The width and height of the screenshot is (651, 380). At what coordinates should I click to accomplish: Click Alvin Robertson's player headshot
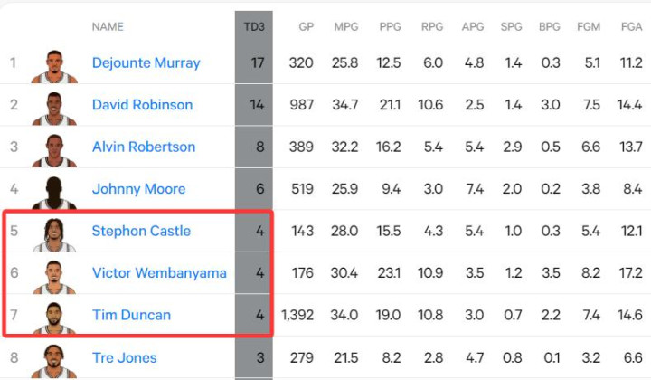pyautogui.click(x=53, y=148)
